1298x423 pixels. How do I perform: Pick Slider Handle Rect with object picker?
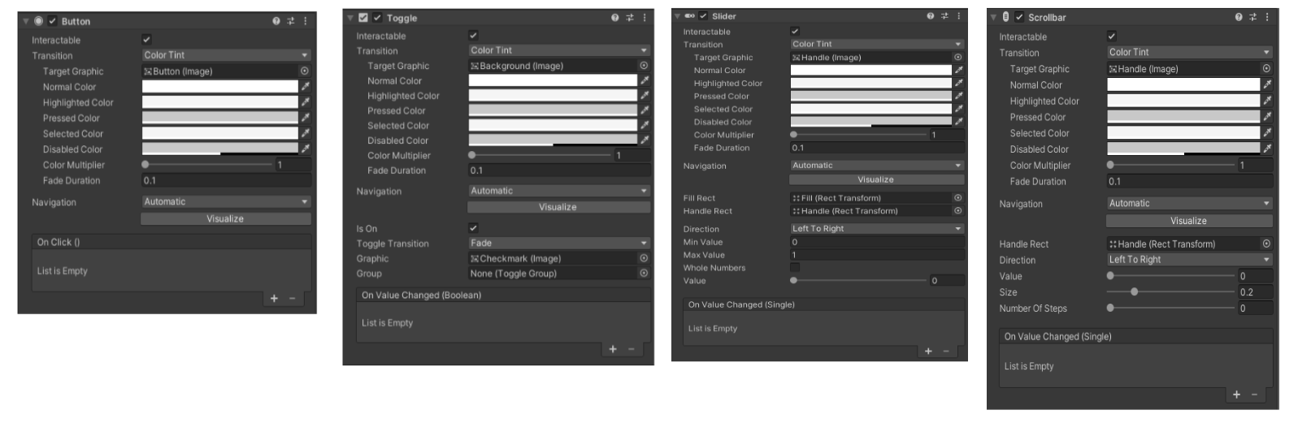point(958,211)
